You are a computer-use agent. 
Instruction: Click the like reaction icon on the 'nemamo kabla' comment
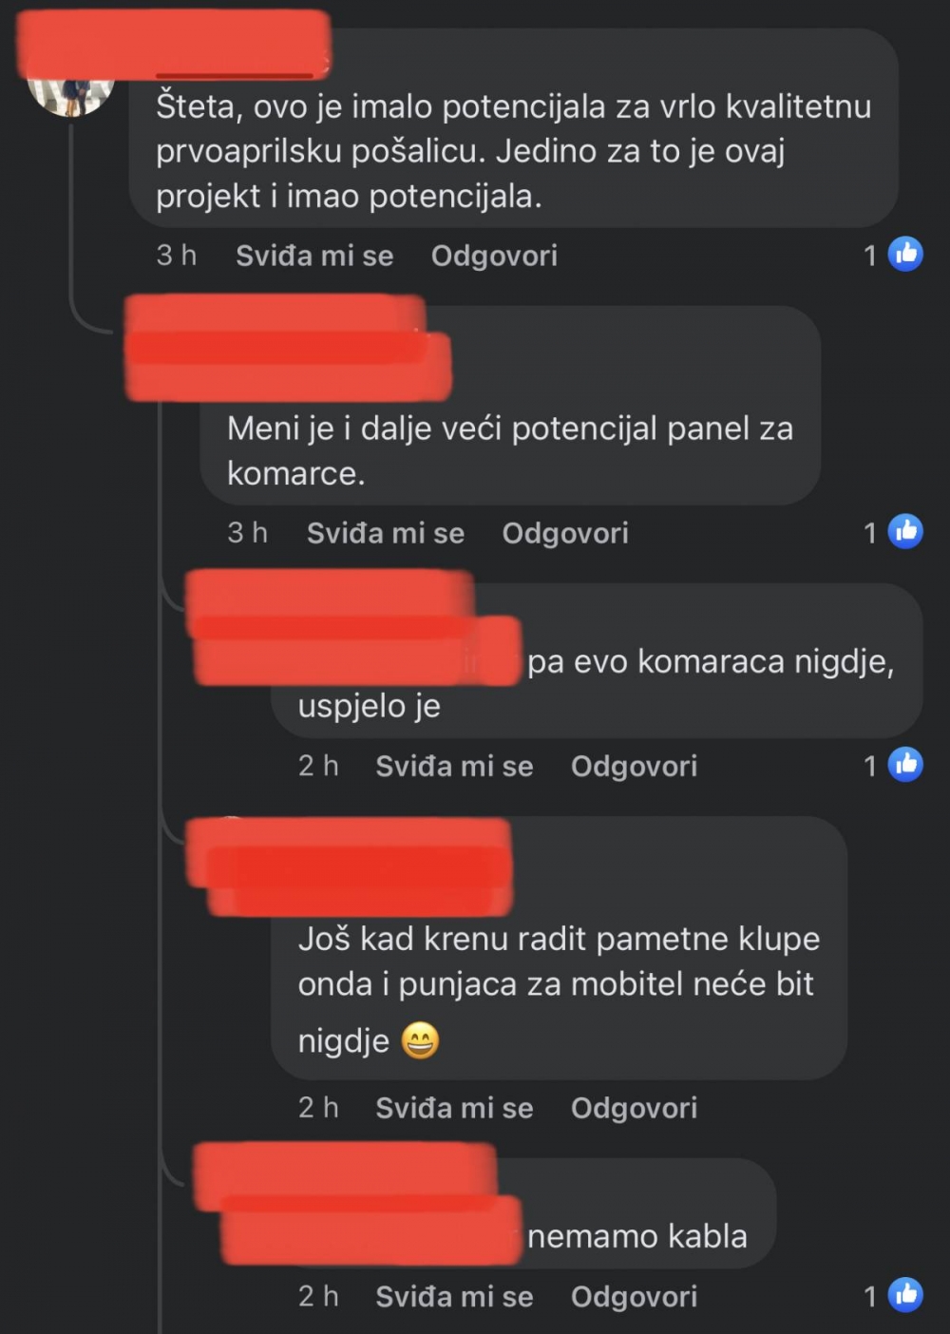coord(905,1295)
